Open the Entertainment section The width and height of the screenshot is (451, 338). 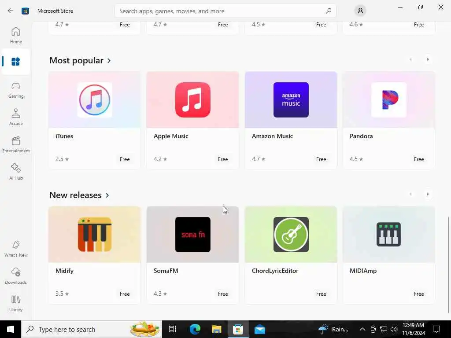[16, 144]
